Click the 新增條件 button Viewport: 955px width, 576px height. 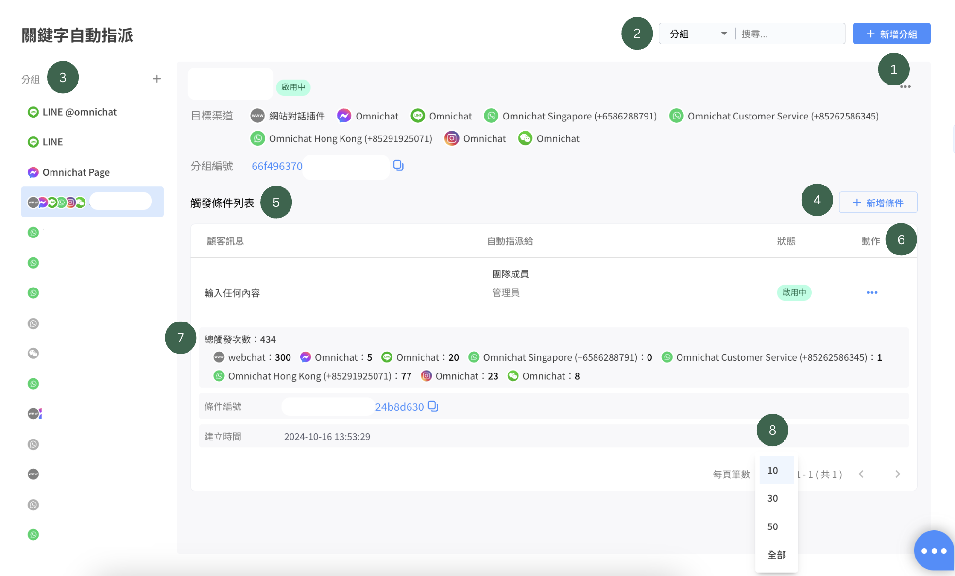click(x=878, y=203)
